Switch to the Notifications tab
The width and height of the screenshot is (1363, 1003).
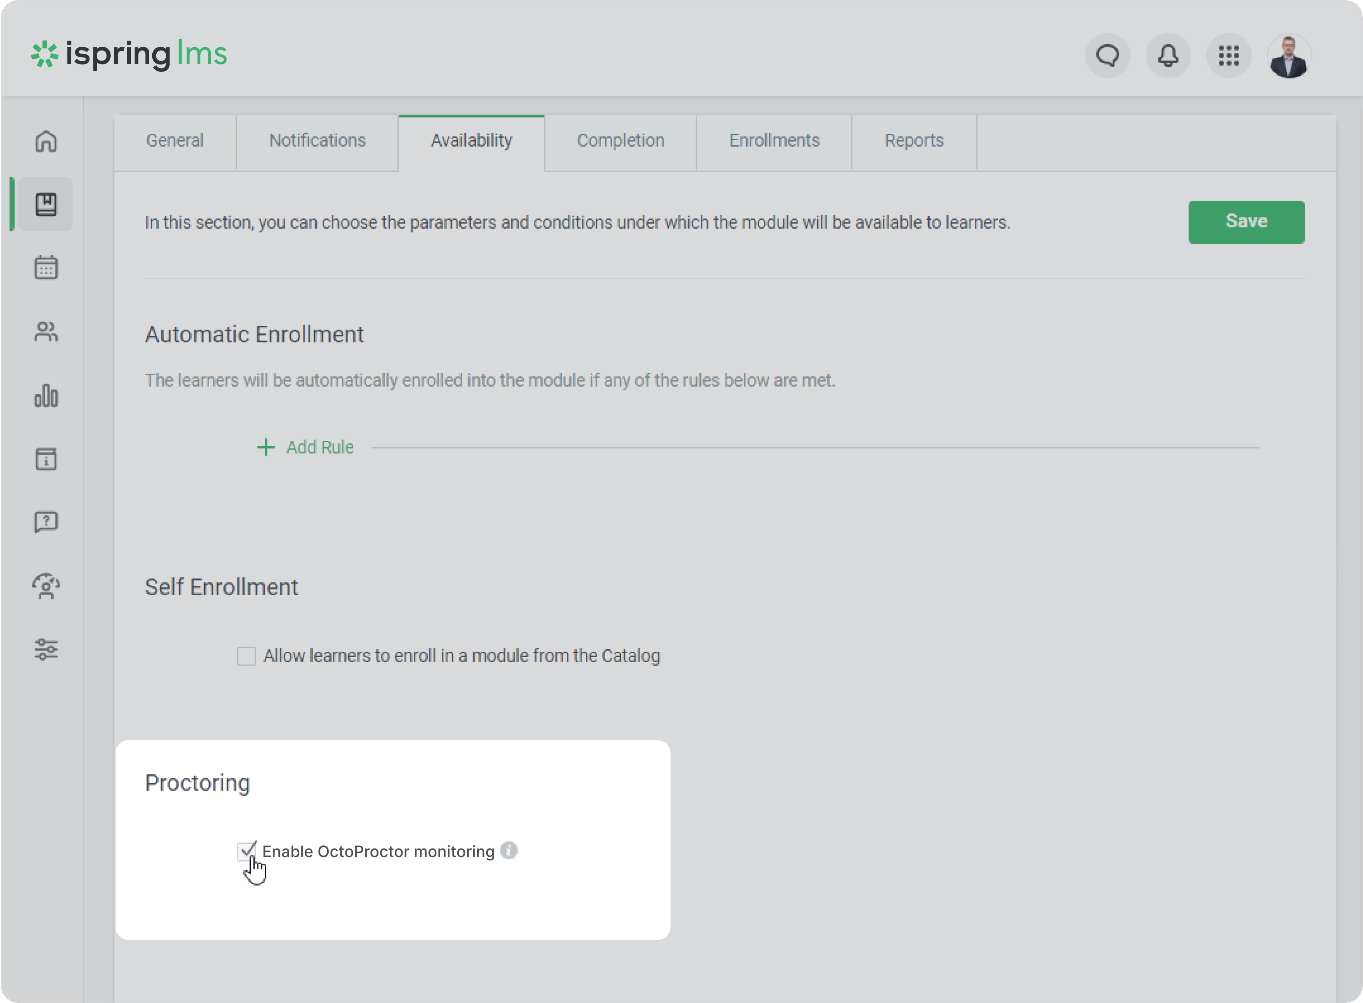click(x=317, y=141)
